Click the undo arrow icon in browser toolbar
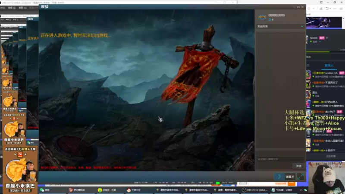 (327, 8)
